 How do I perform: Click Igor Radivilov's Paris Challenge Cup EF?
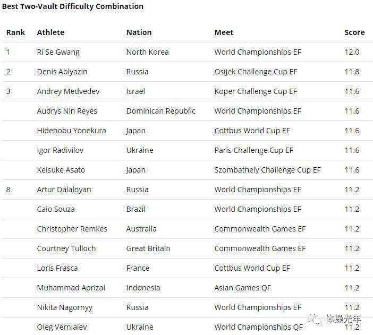pos(253,150)
